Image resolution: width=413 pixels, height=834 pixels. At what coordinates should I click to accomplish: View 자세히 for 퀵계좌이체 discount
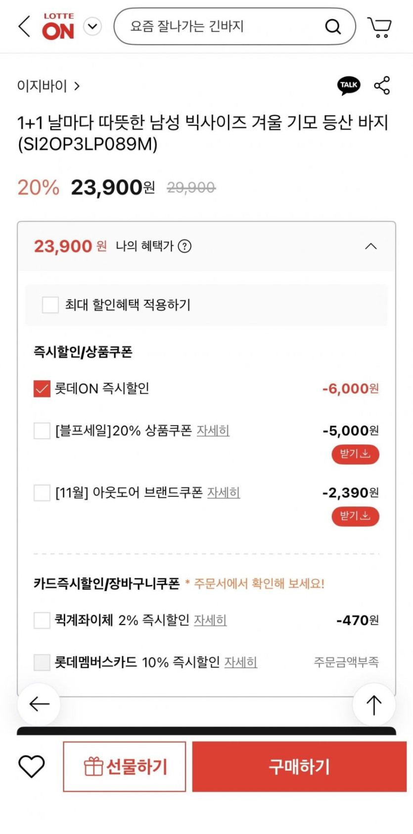[x=210, y=620]
